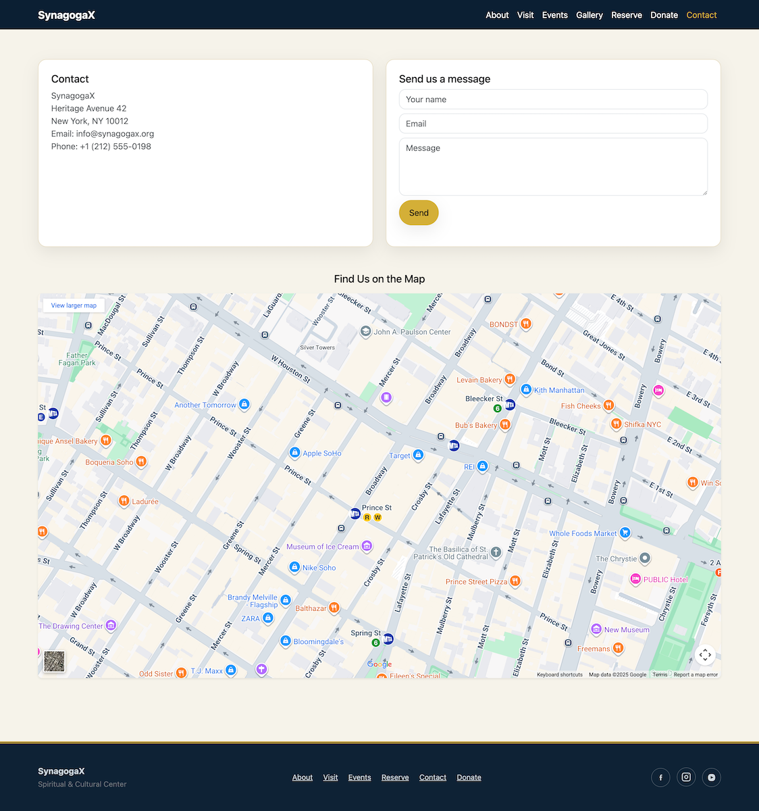Viewport: 759px width, 811px height.
Task: Focus the Your name input field
Action: (553, 99)
